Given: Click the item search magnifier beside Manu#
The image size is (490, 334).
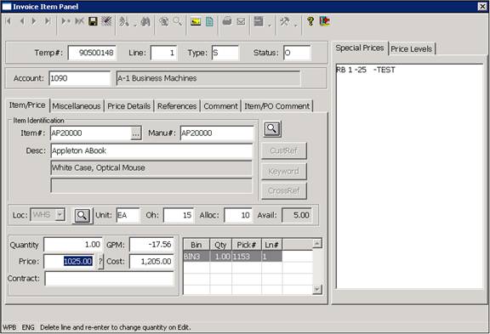Looking at the screenshot, I should tap(272, 129).
